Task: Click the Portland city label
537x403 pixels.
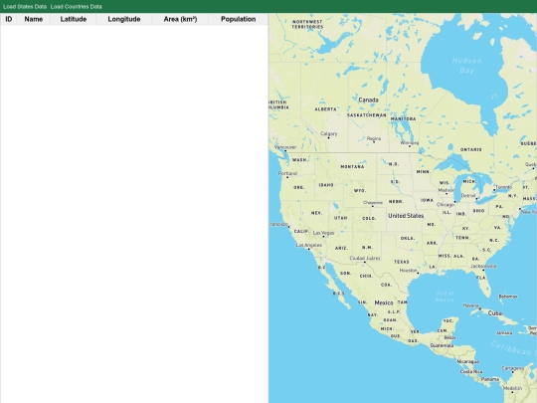Action: click(287, 173)
